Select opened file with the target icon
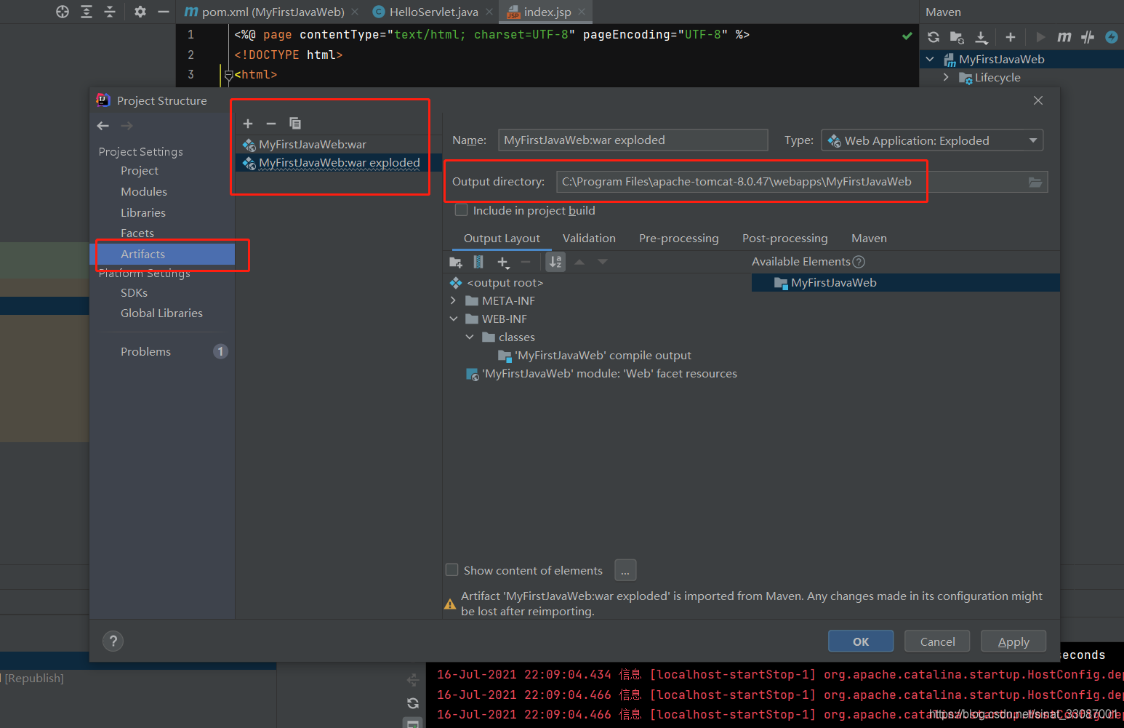The image size is (1124, 728). click(63, 12)
